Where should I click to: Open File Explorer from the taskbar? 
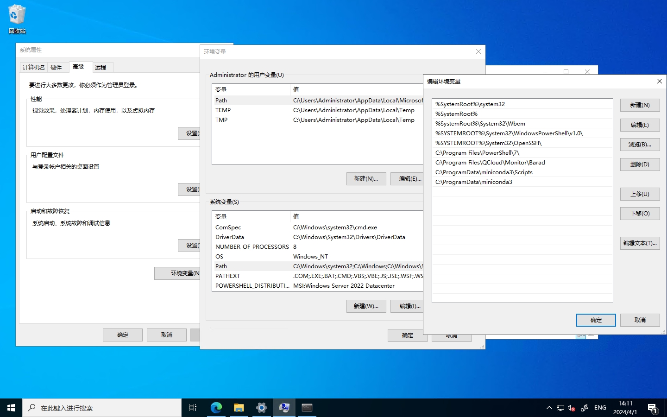239,408
